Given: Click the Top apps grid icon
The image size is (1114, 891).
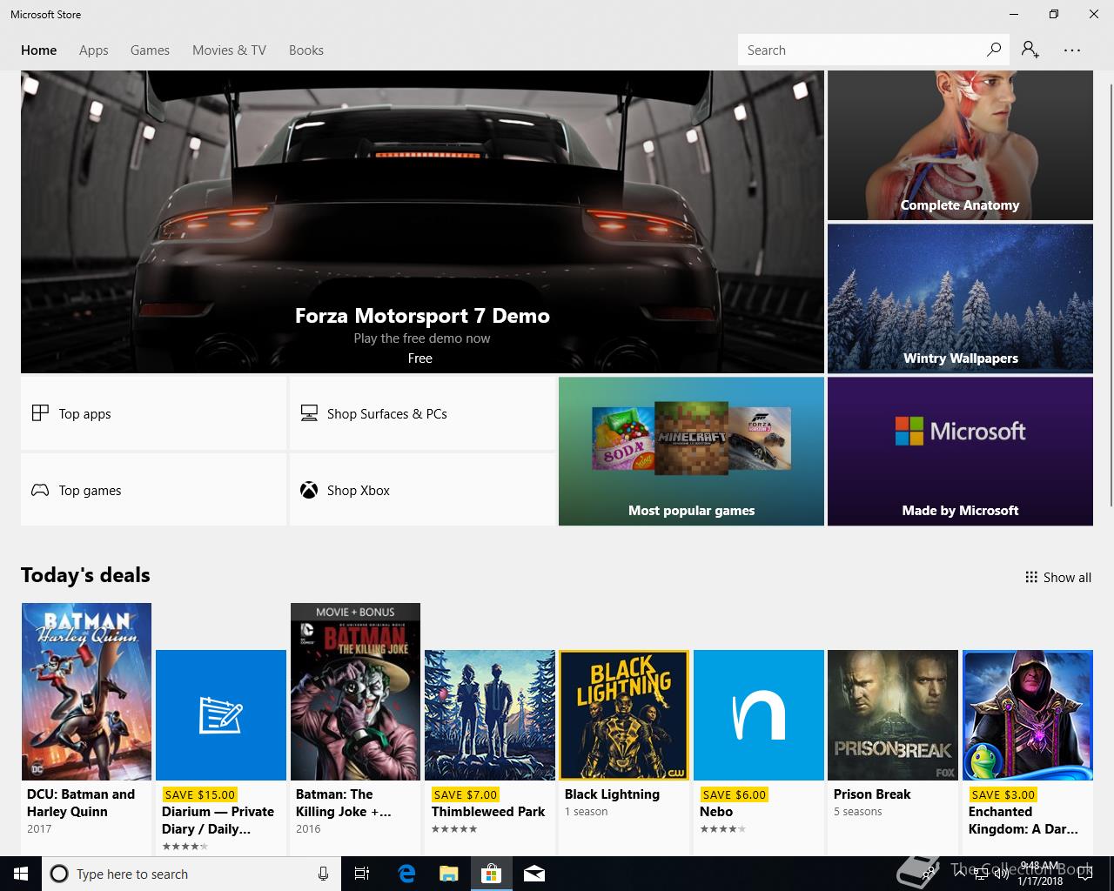Looking at the screenshot, I should [40, 413].
